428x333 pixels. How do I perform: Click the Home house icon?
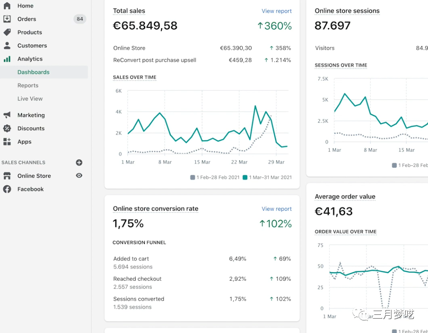(7, 6)
